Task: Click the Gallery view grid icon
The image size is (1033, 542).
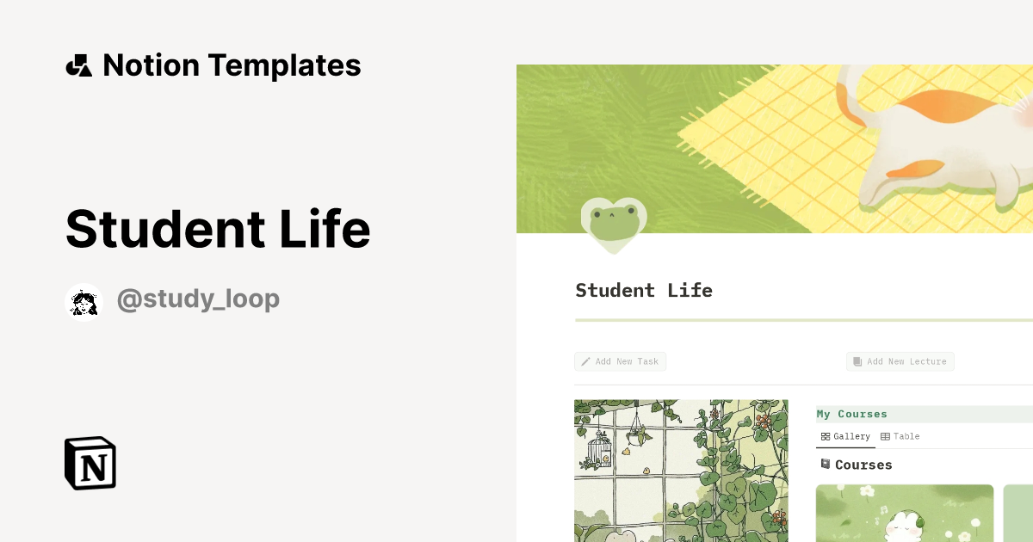Action: point(826,436)
